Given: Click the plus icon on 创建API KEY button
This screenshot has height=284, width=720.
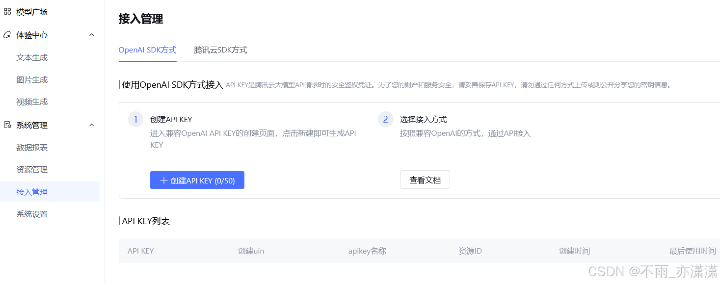Looking at the screenshot, I should click(163, 180).
